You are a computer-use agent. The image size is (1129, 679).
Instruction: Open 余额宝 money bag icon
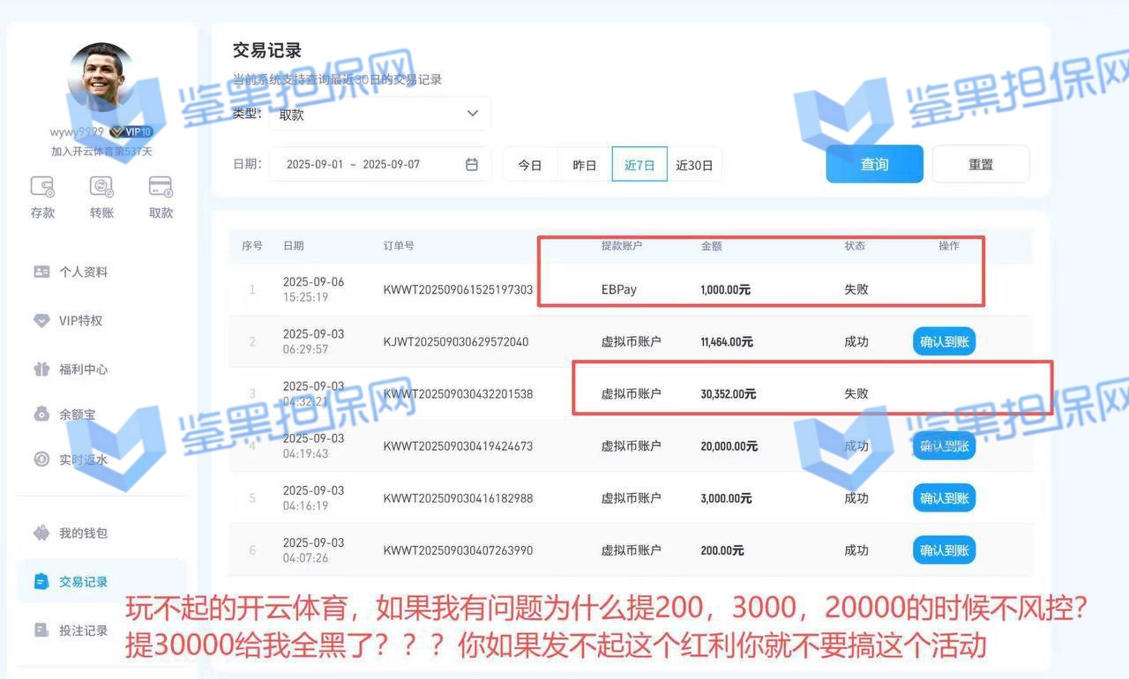pyautogui.click(x=41, y=414)
